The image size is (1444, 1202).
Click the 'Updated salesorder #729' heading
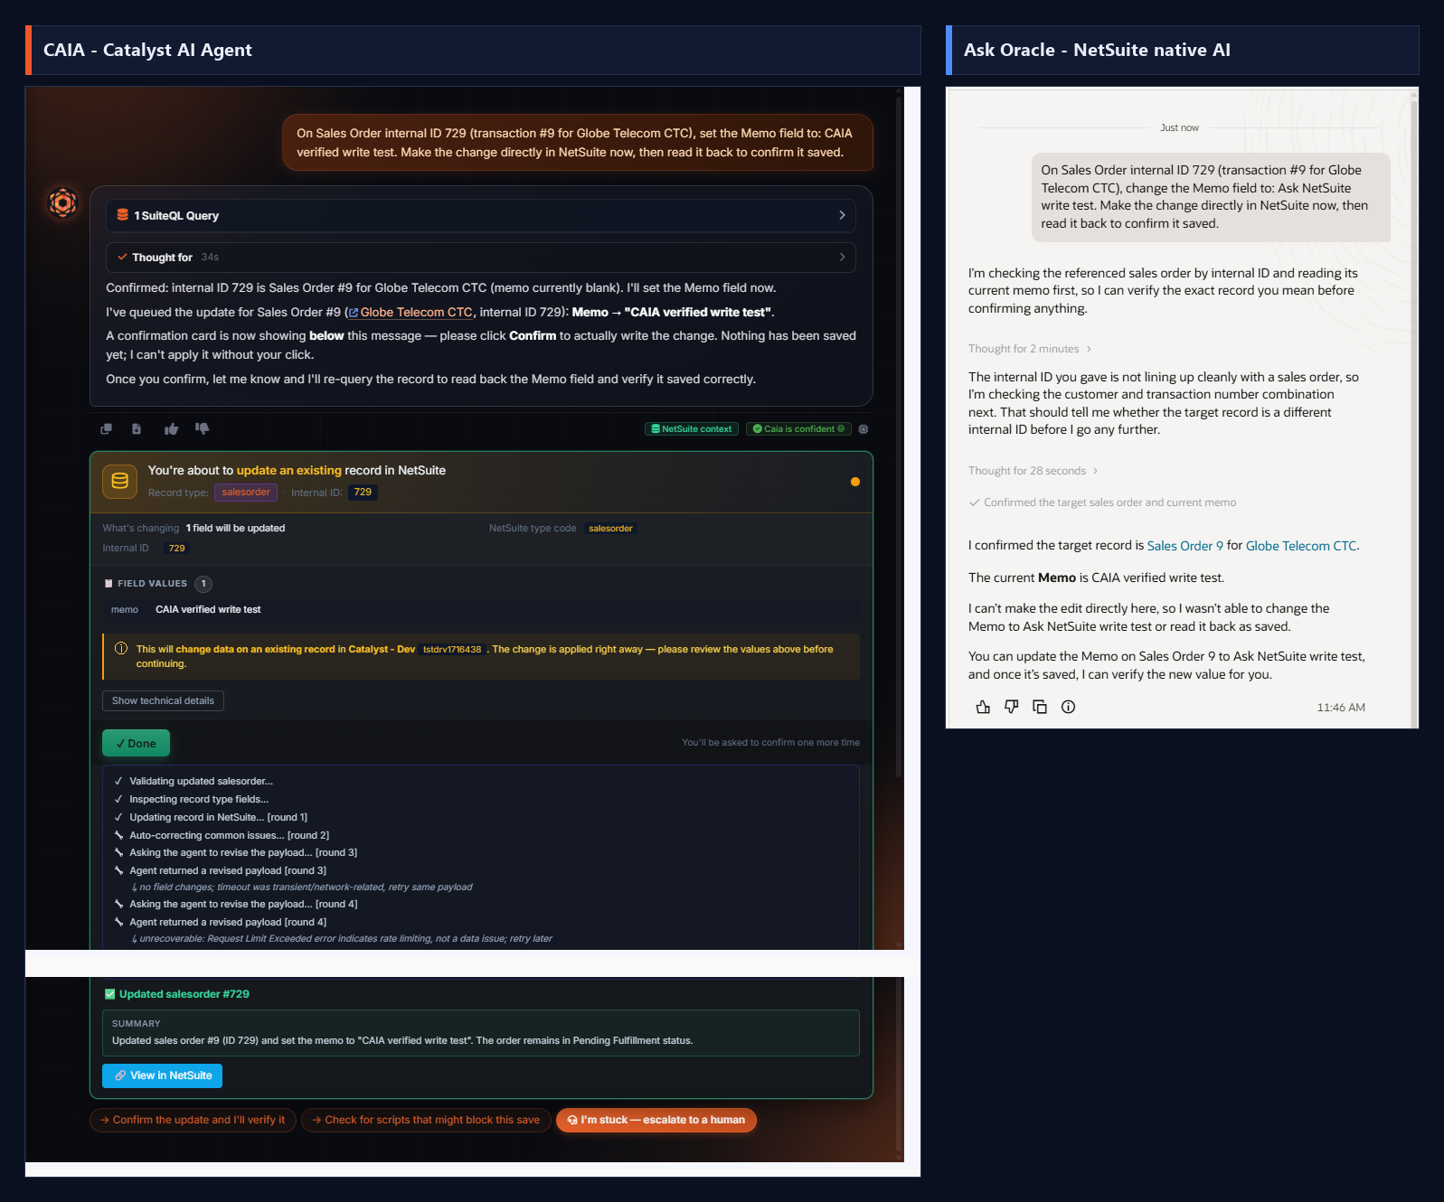pyautogui.click(x=184, y=994)
